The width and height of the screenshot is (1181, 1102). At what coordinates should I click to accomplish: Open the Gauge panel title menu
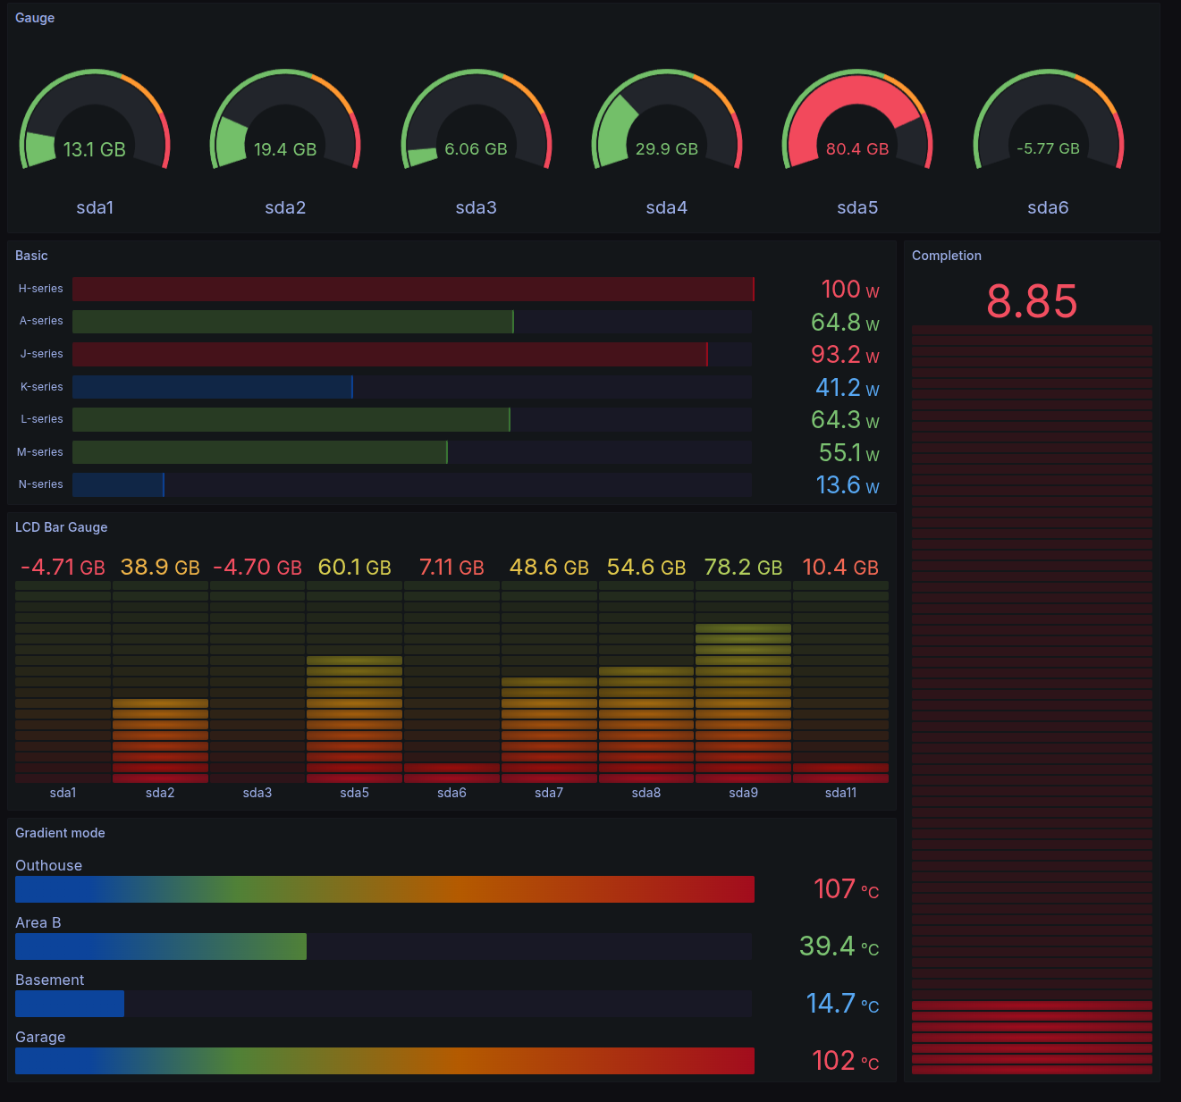(35, 17)
